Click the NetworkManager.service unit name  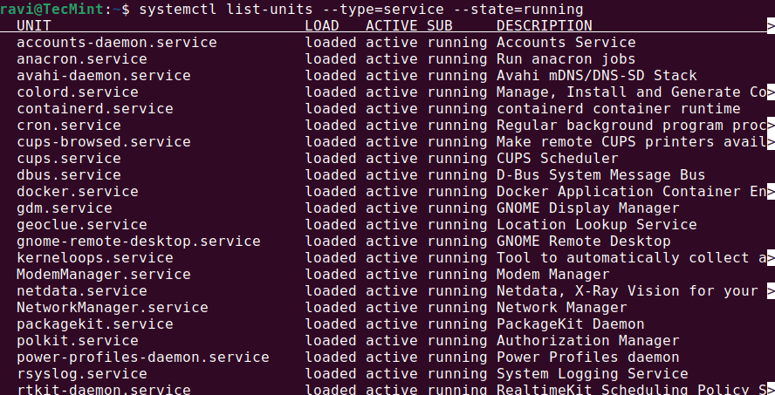coord(113,308)
